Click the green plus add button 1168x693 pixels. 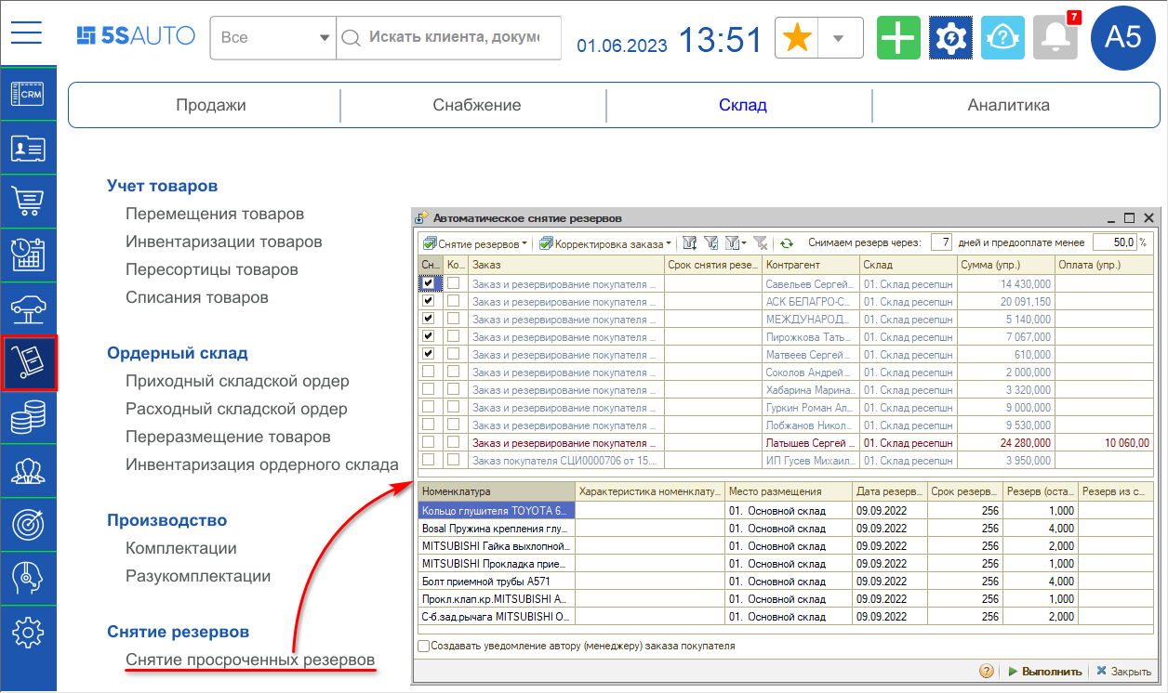coord(897,38)
